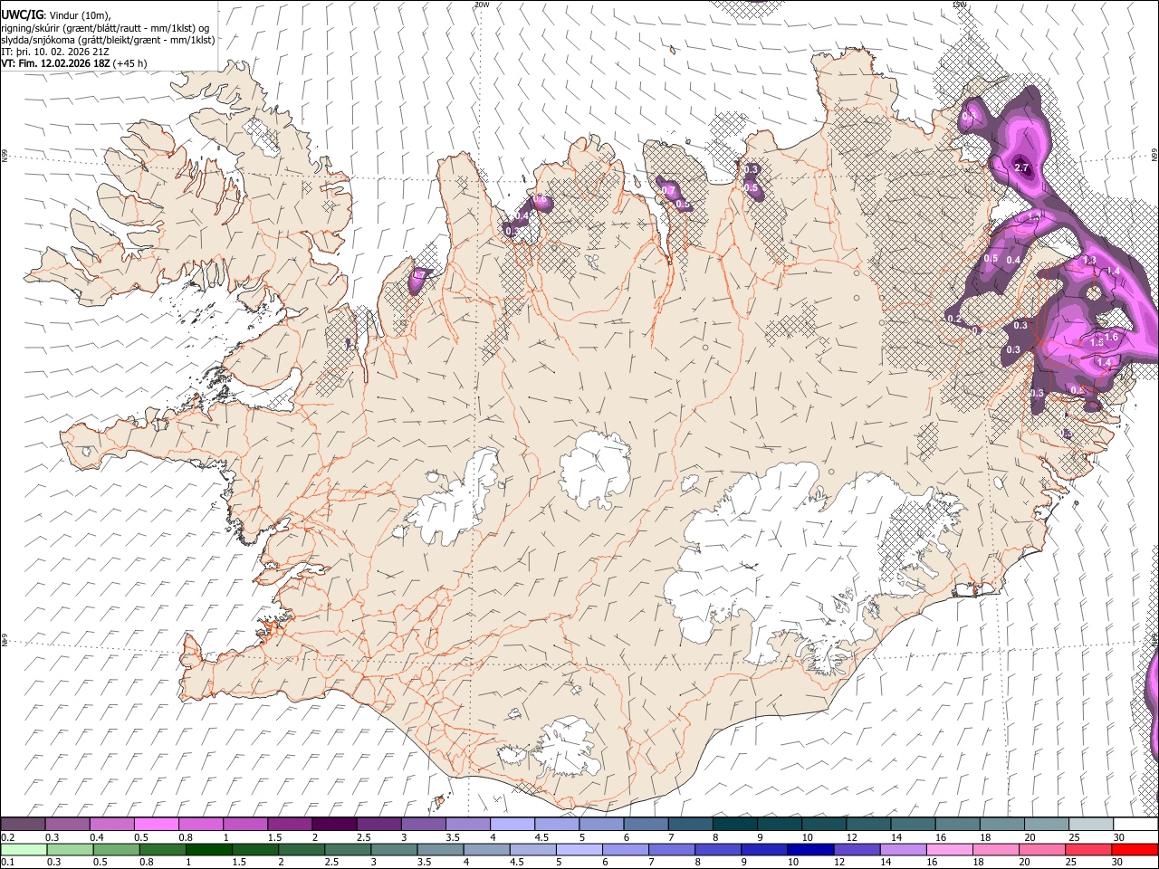The width and height of the screenshot is (1159, 869).
Task: Click the '(+45 h)' forecast offset text
Action: click(x=130, y=63)
